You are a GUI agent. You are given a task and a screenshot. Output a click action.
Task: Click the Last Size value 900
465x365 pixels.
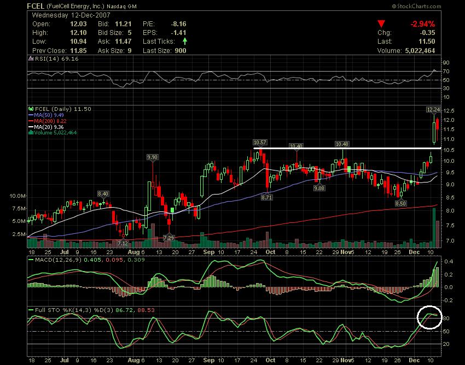coord(181,51)
